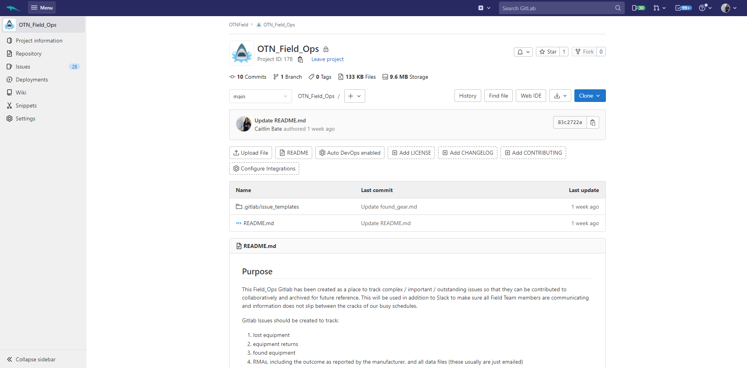
Task: Click the README button
Action: point(294,153)
